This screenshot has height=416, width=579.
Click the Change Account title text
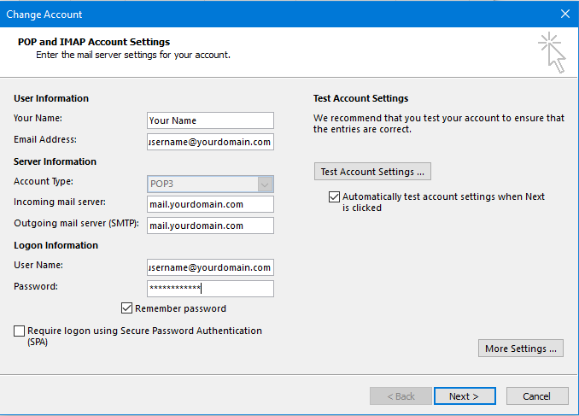(x=44, y=15)
